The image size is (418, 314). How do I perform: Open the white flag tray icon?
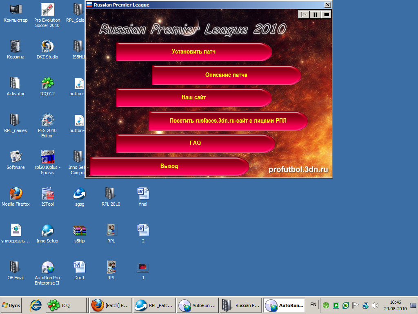(x=356, y=305)
